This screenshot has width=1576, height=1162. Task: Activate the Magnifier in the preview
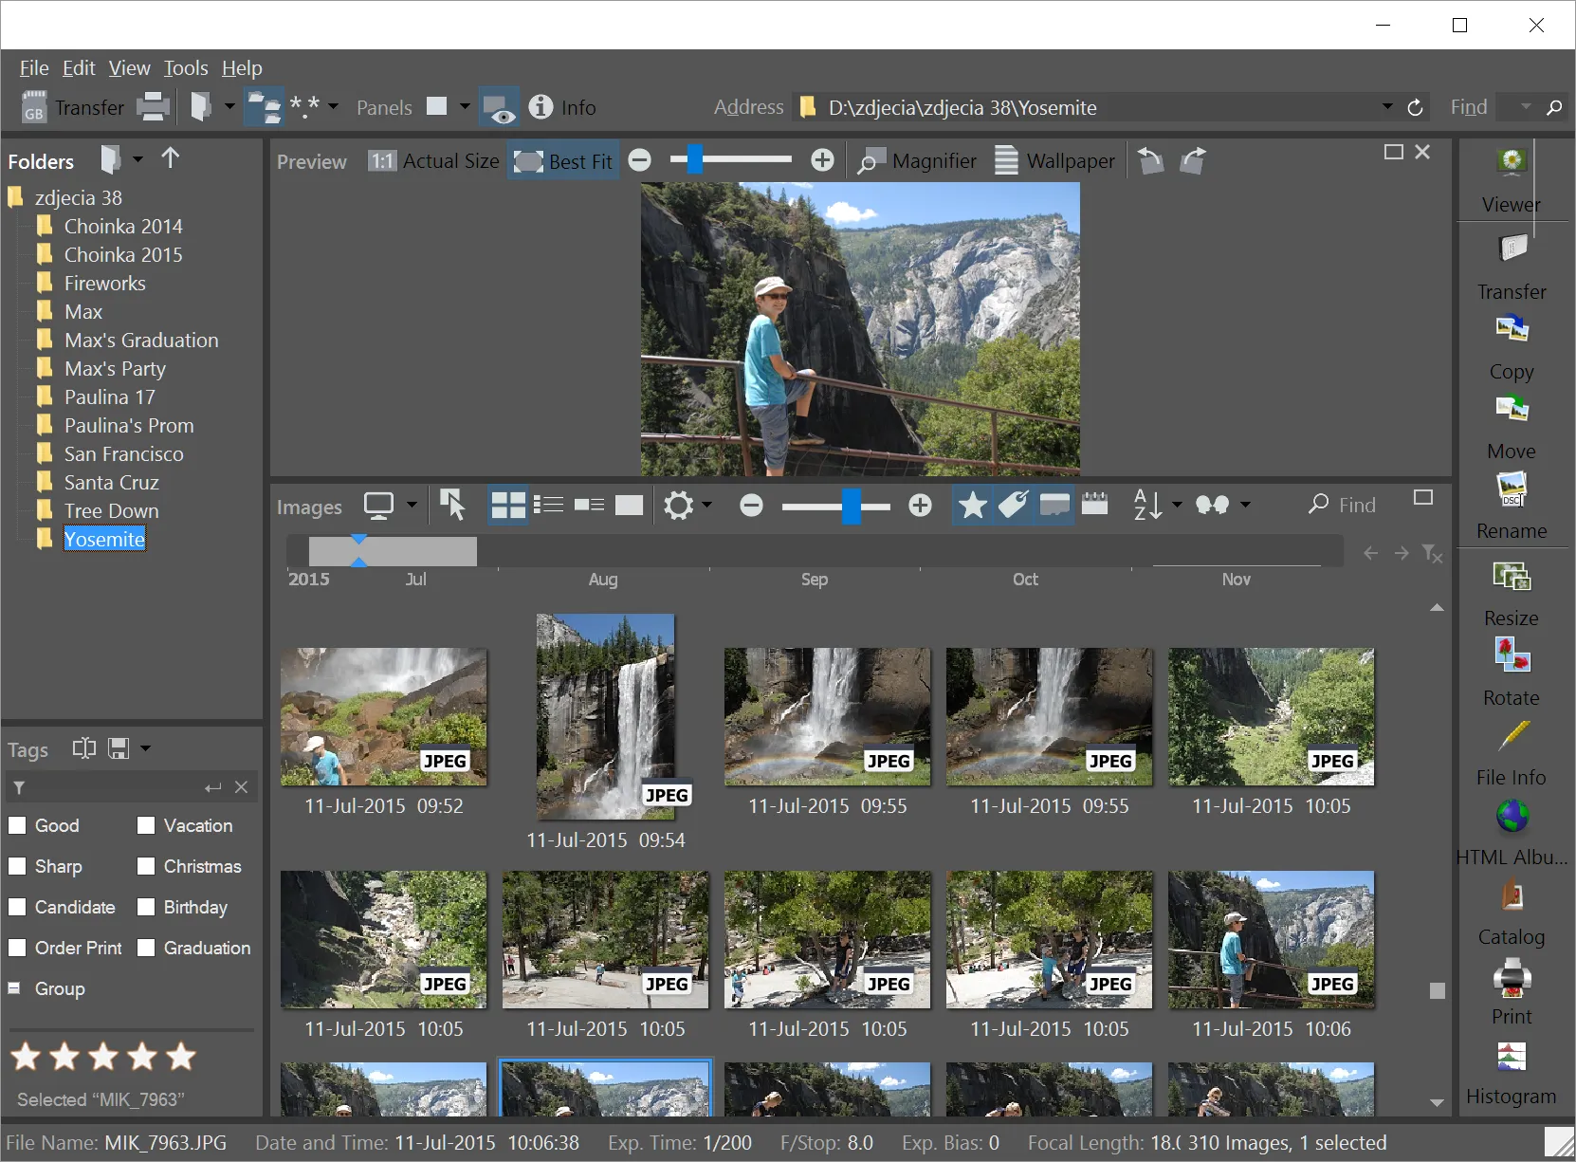coord(916,160)
